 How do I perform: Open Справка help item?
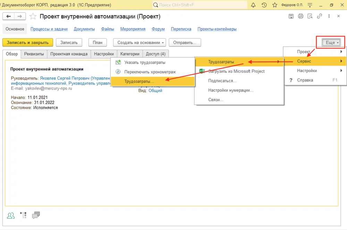pos(315,80)
